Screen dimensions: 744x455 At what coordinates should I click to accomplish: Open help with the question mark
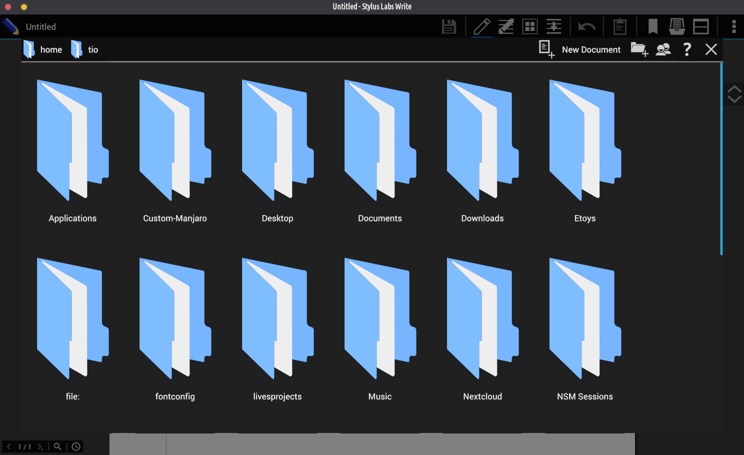(687, 49)
